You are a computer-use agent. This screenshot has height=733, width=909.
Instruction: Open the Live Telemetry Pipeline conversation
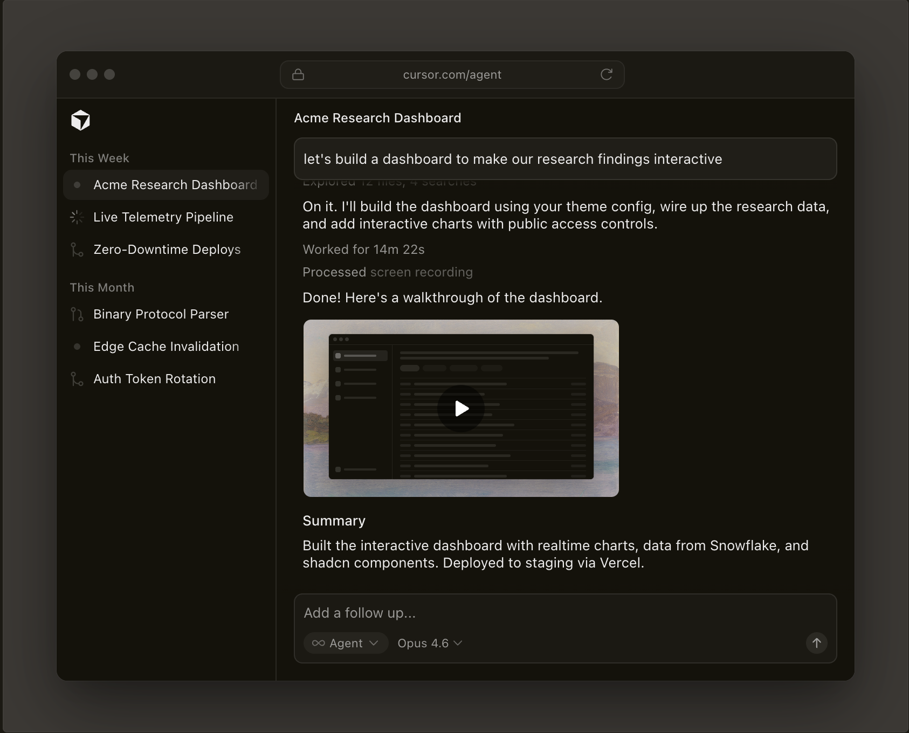163,217
